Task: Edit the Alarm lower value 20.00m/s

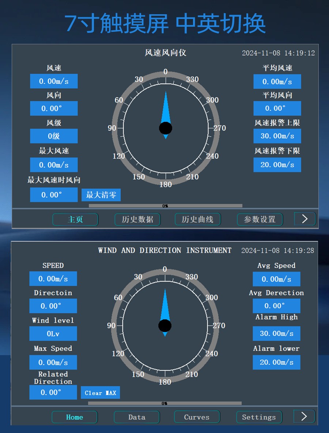Action: point(277,362)
